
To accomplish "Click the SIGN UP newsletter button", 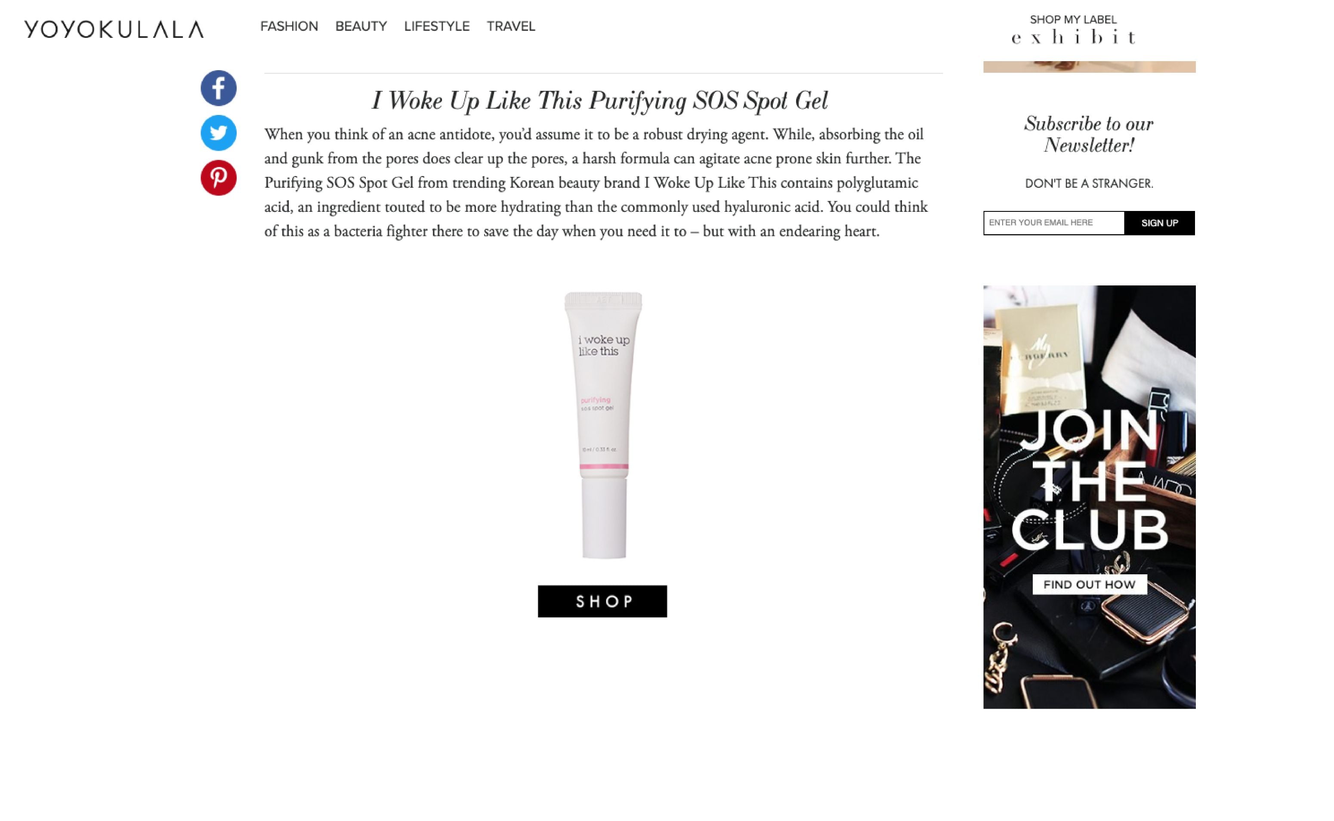I will pyautogui.click(x=1160, y=223).
